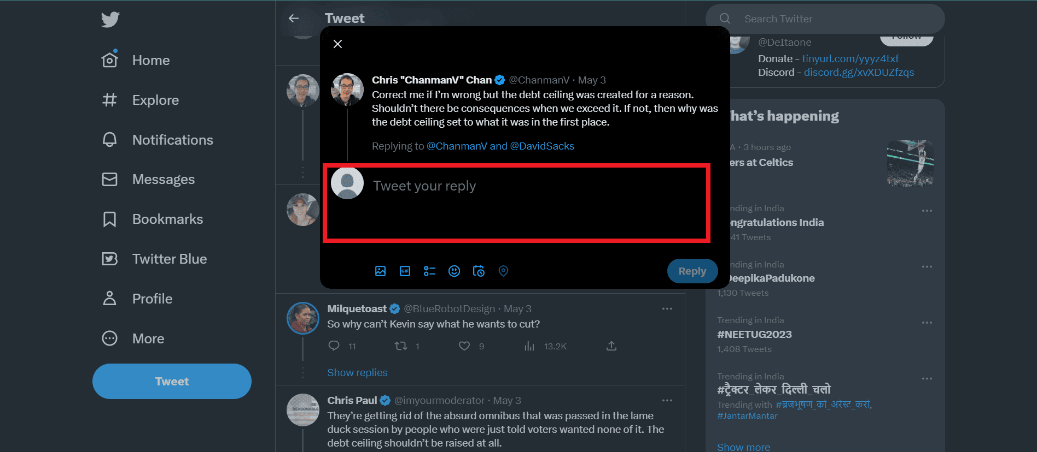This screenshot has height=452, width=1037.
Task: Show replies under Milquetoast's tweet
Action: click(x=357, y=372)
